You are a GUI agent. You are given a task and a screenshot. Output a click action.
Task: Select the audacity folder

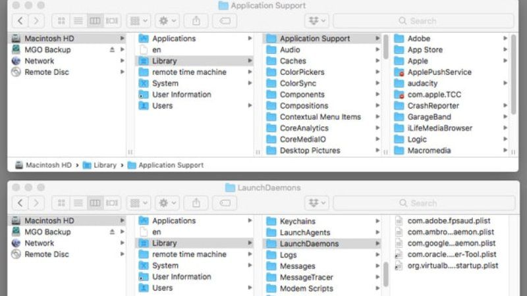451,84
